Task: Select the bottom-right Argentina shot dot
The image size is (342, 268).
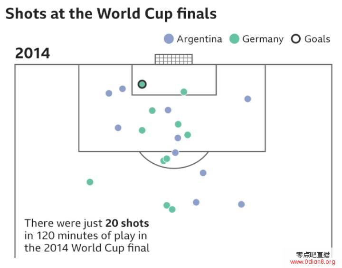Action: point(241,204)
